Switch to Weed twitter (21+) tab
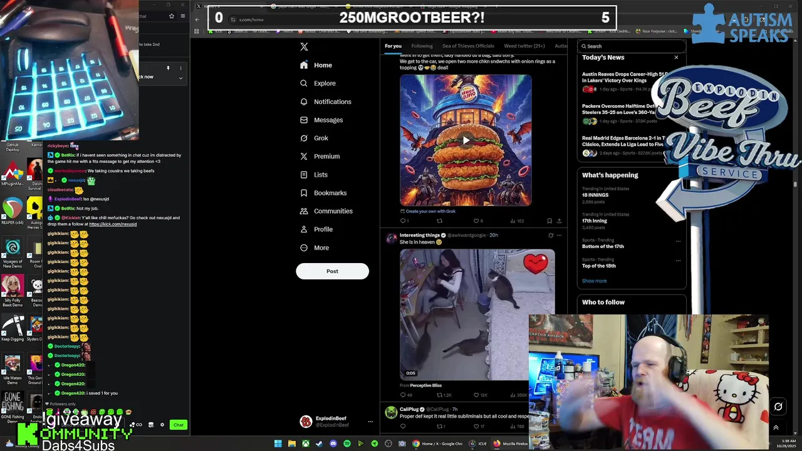 (524, 46)
